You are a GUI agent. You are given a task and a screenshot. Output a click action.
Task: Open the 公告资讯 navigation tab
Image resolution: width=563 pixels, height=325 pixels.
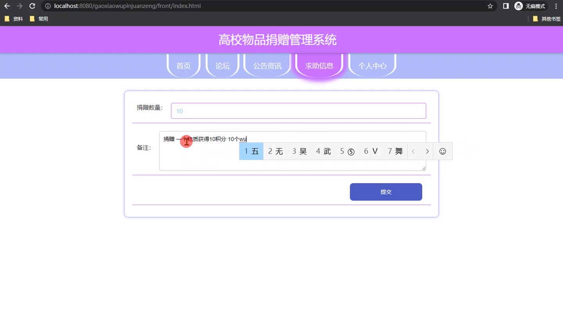tap(267, 65)
